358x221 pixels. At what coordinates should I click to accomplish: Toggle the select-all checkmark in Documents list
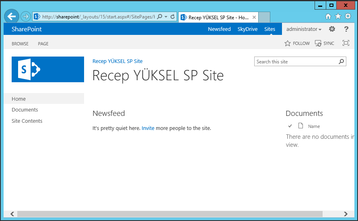point(290,126)
